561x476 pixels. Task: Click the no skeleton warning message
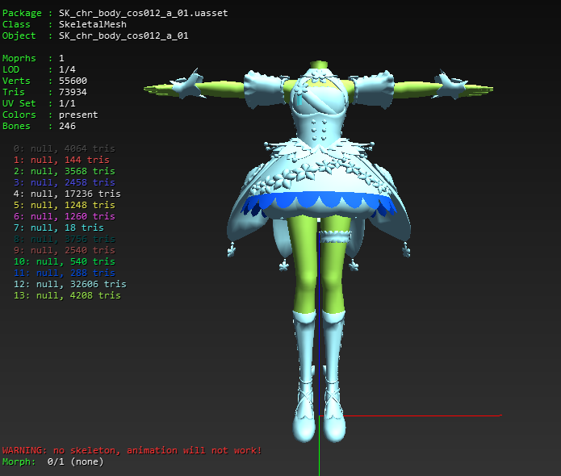click(132, 451)
